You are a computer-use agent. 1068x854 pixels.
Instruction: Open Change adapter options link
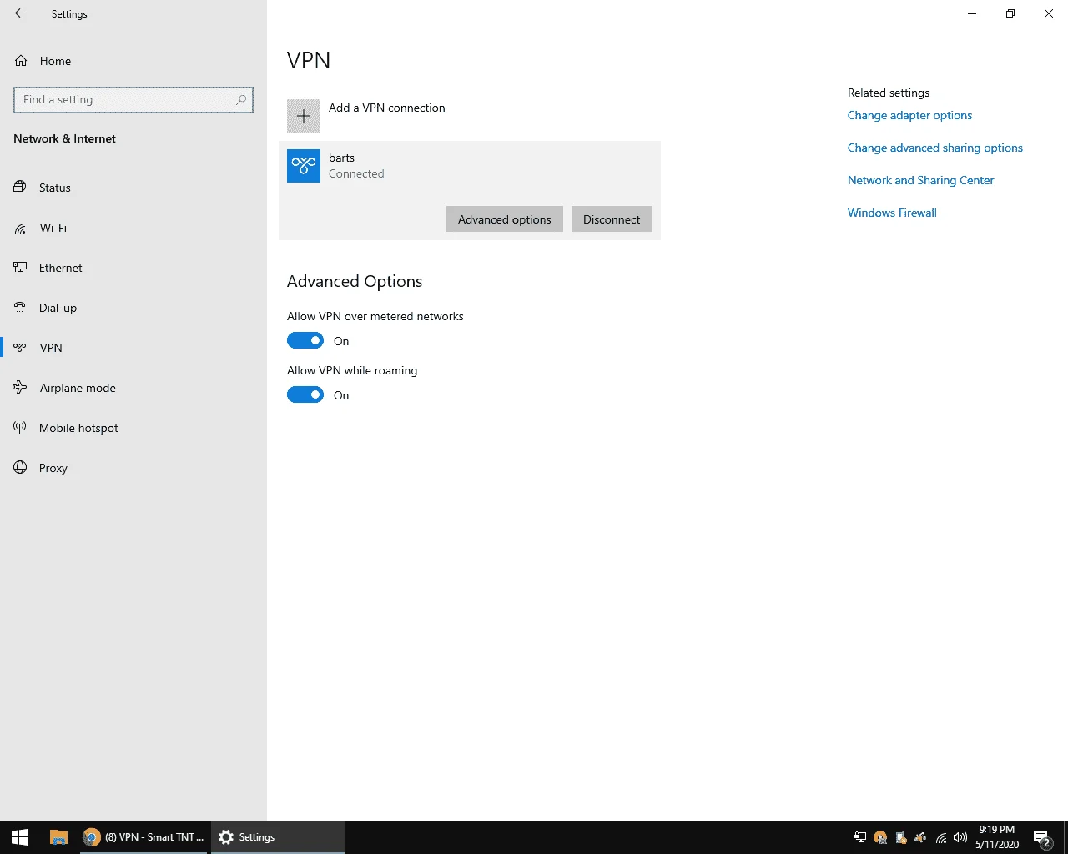click(909, 115)
